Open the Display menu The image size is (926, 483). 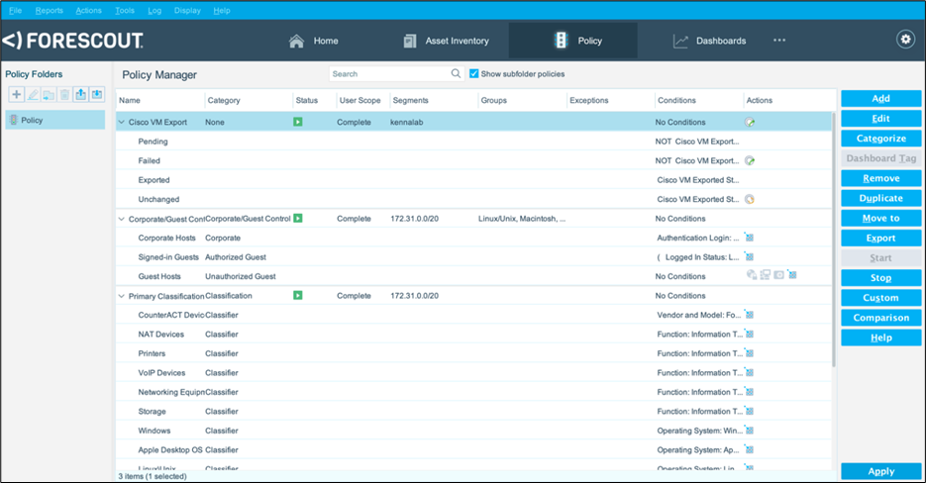(x=187, y=10)
